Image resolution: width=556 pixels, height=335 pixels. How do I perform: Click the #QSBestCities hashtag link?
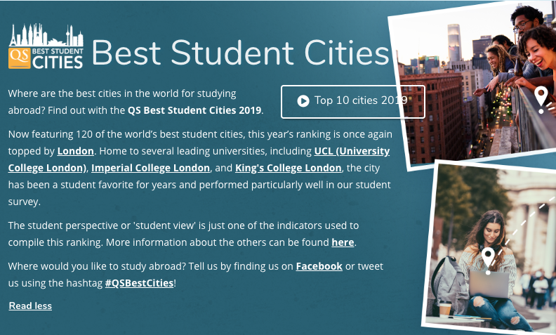tap(139, 282)
